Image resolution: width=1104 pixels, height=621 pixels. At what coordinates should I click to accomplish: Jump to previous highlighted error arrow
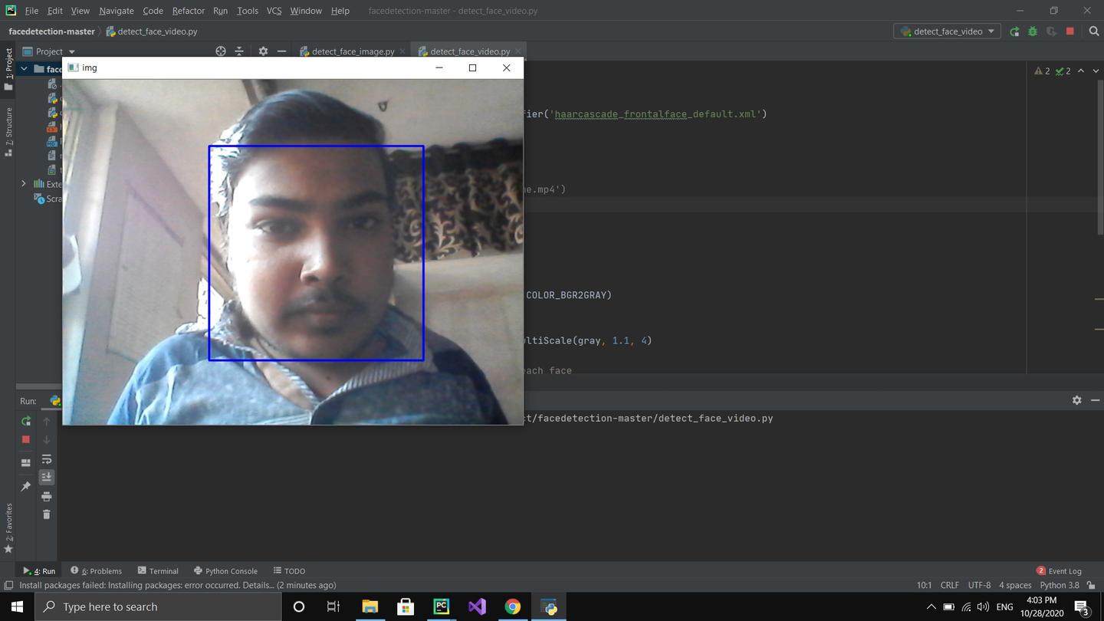pyautogui.click(x=1081, y=71)
